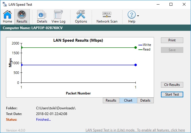
Task: Click the right green Read data point
Action: click(135, 47)
